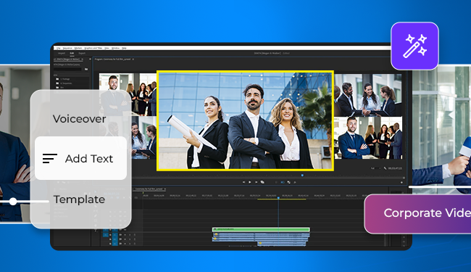Click the top-right meeting table thumbnail

point(368,95)
